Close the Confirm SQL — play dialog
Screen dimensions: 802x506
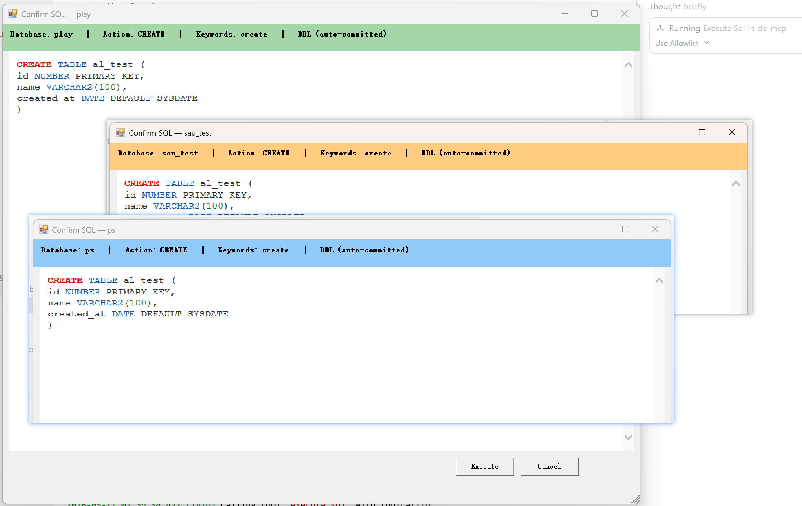coord(625,13)
